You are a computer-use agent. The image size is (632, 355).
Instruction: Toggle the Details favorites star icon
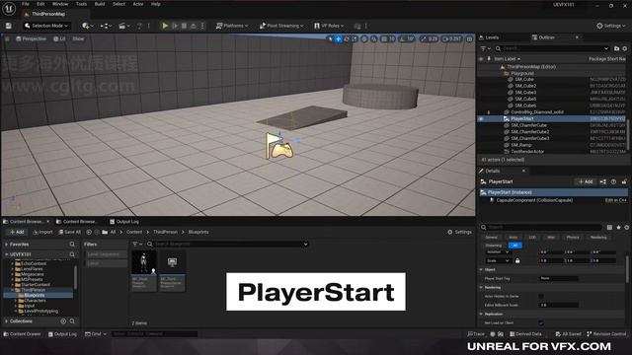click(618, 228)
